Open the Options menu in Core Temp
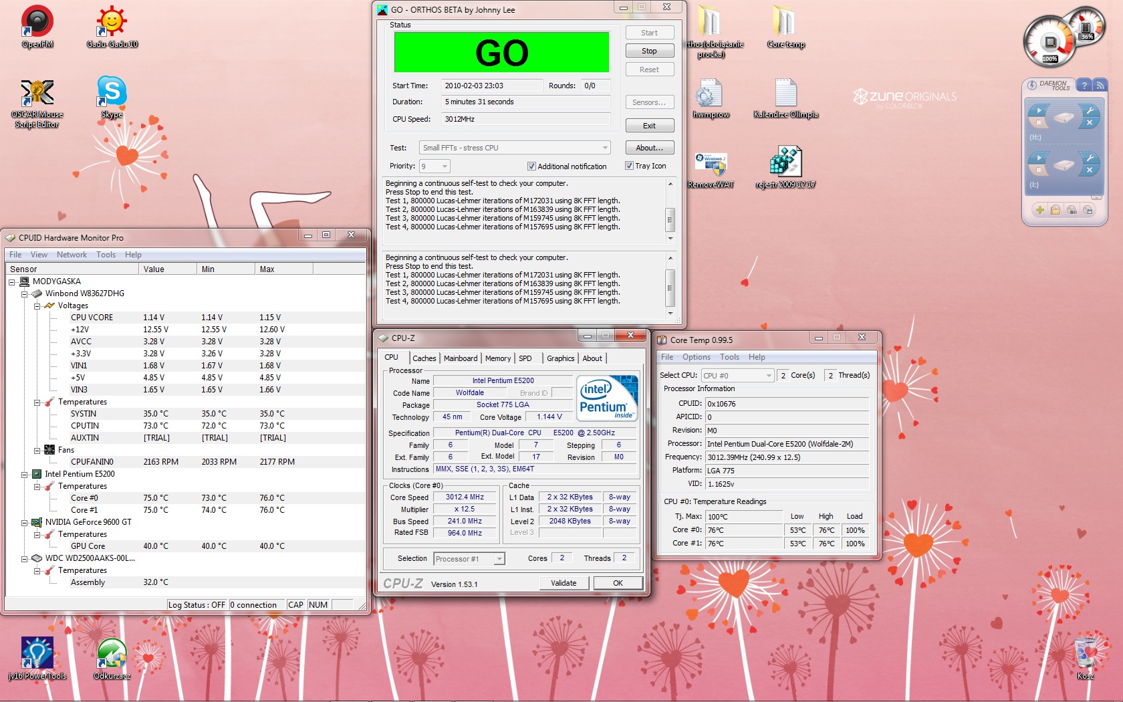The width and height of the screenshot is (1123, 702). (x=697, y=357)
